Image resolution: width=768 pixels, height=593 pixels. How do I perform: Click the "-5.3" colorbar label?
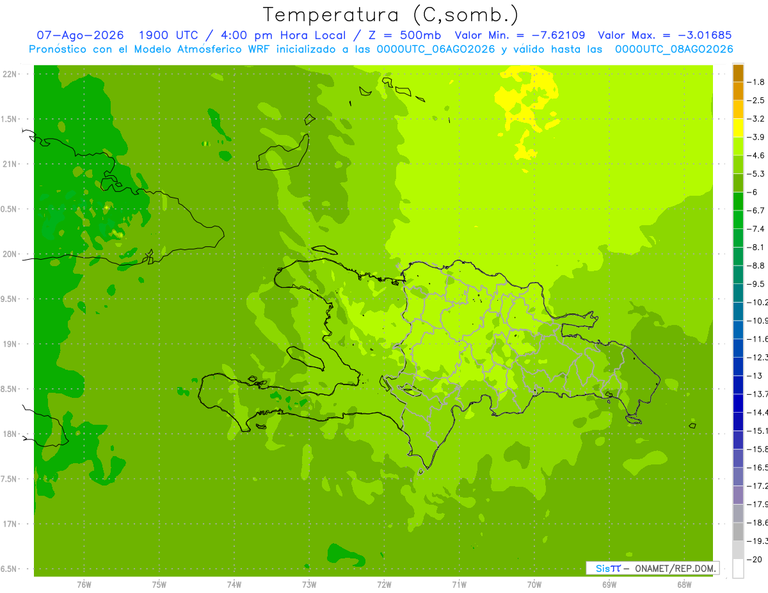(x=757, y=173)
